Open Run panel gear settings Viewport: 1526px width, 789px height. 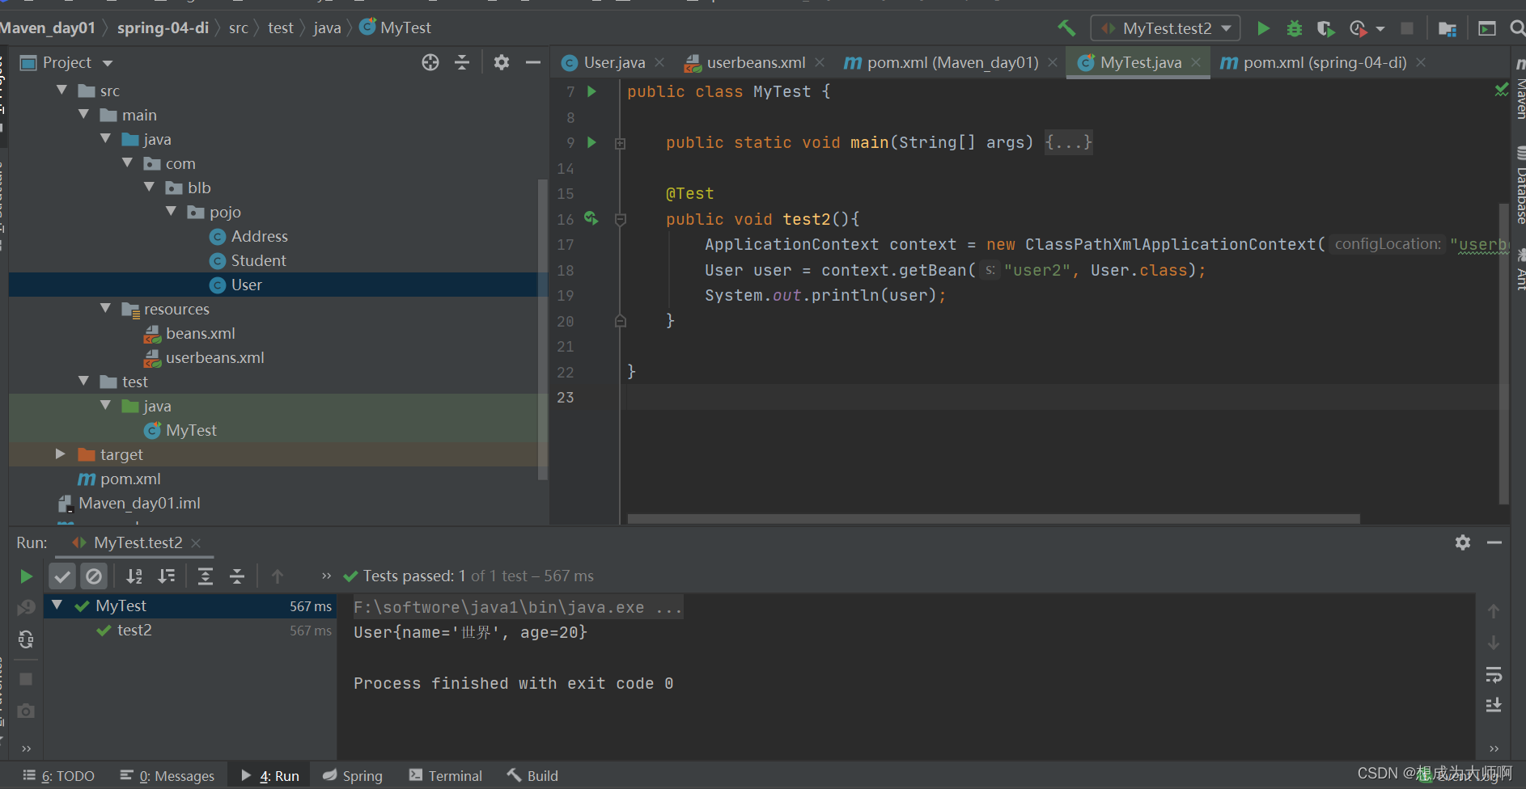[x=1463, y=542]
